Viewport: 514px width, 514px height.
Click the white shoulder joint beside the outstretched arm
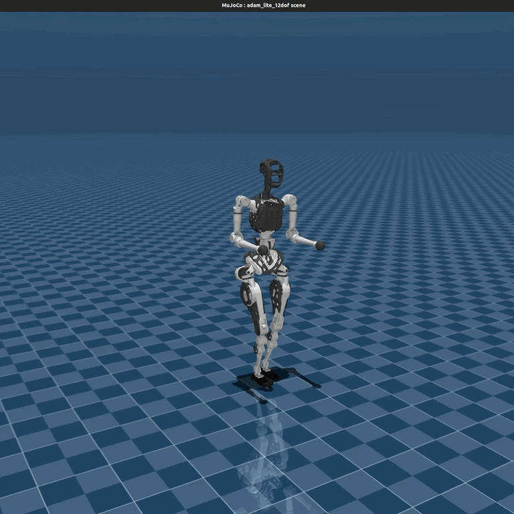(289, 201)
